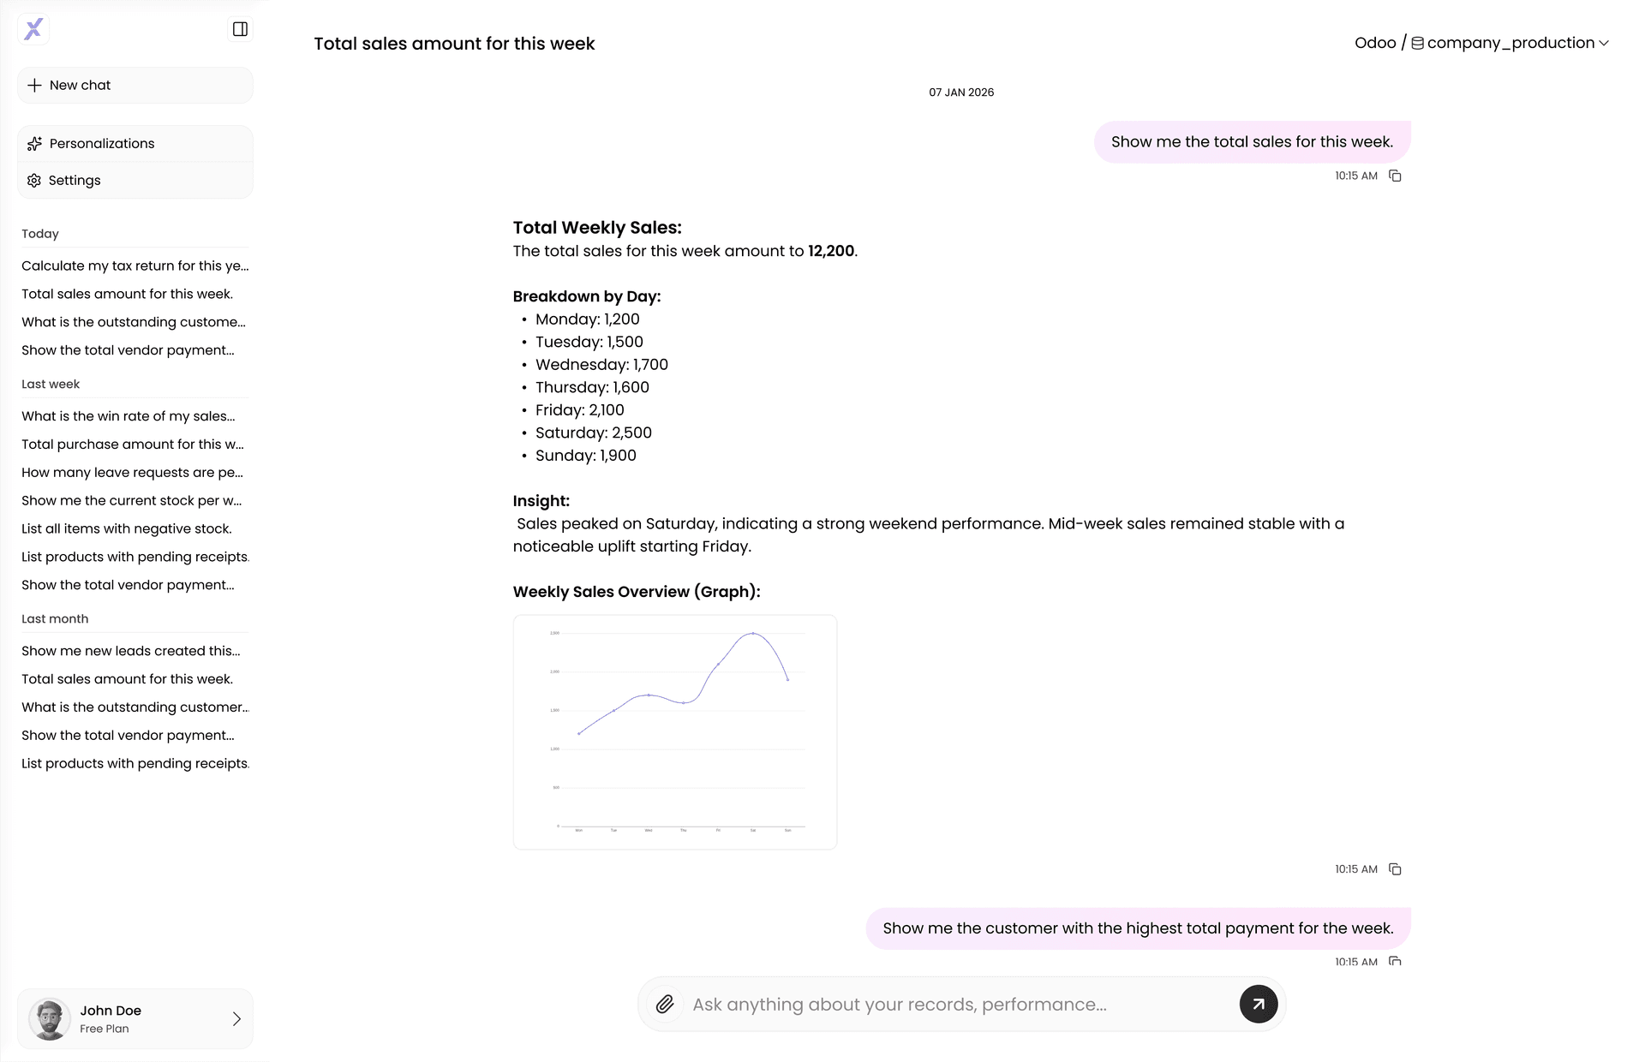Copy the Total Weekly Sales response
Screen dimensions: 1645x1062
click(1395, 869)
